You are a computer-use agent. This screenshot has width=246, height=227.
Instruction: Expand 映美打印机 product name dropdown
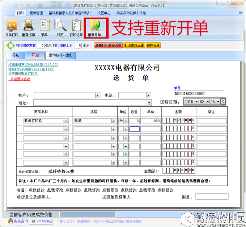tap(66, 121)
